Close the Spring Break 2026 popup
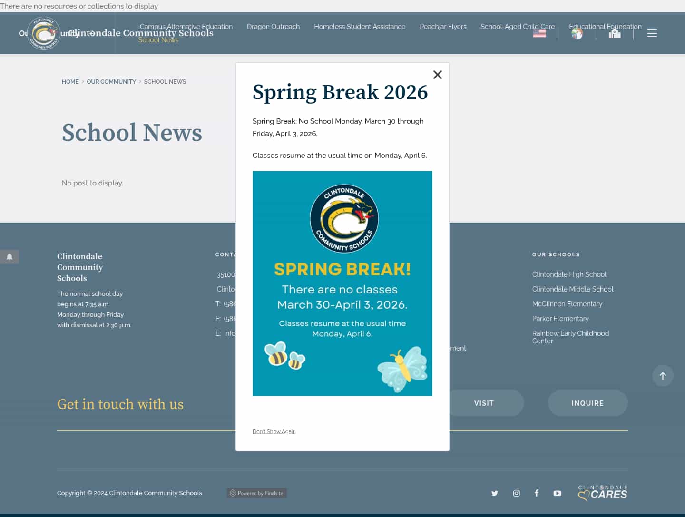The width and height of the screenshot is (685, 517). (x=438, y=75)
